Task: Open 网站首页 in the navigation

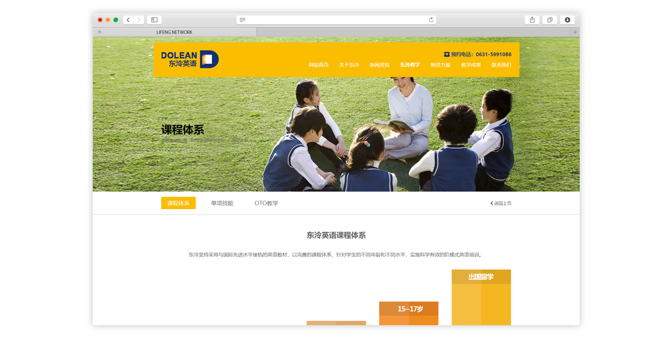Action: pyautogui.click(x=318, y=65)
